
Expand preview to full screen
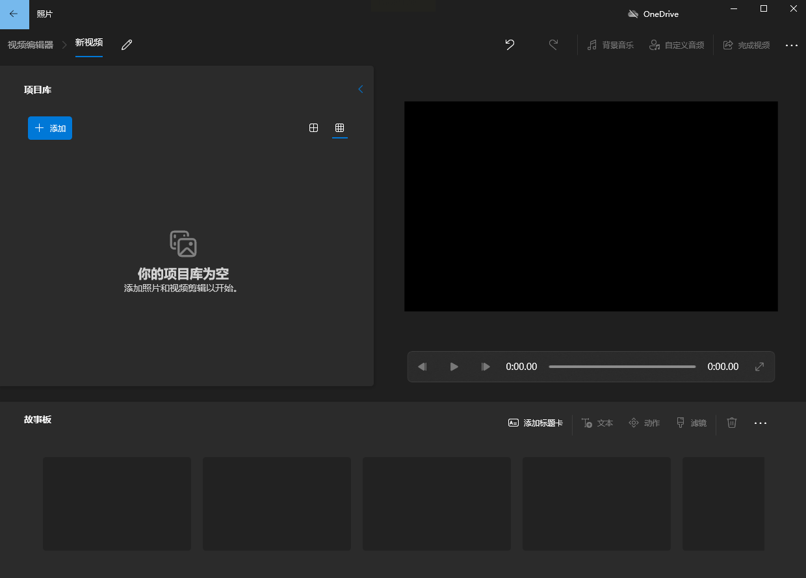[x=759, y=367]
